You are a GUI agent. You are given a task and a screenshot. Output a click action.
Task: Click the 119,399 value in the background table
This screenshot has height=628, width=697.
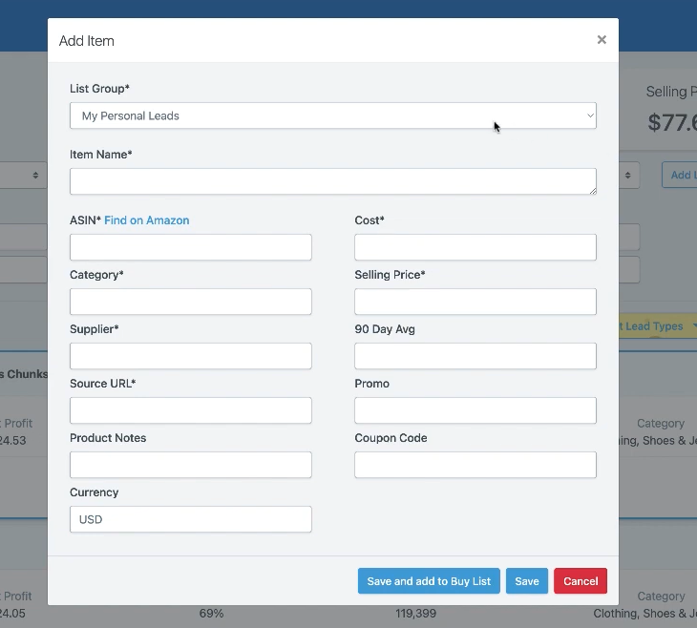pyautogui.click(x=415, y=614)
